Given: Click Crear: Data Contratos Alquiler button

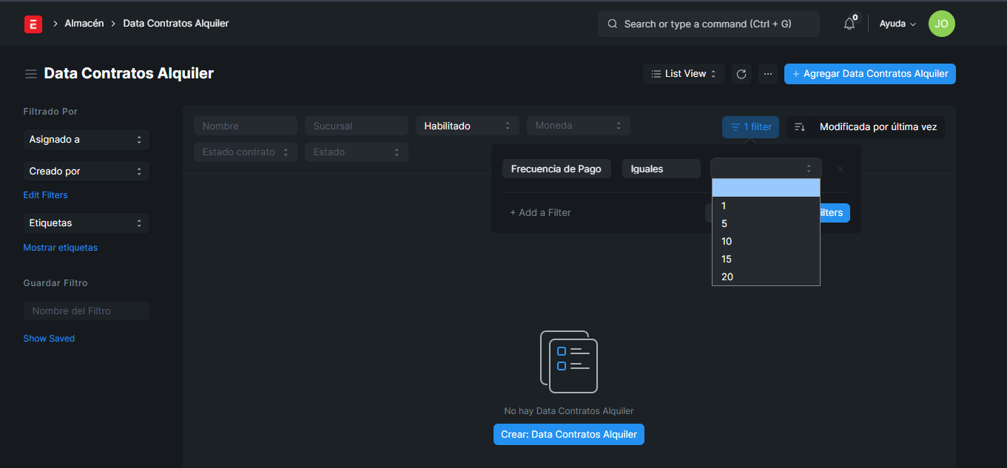Looking at the screenshot, I should click(x=568, y=435).
